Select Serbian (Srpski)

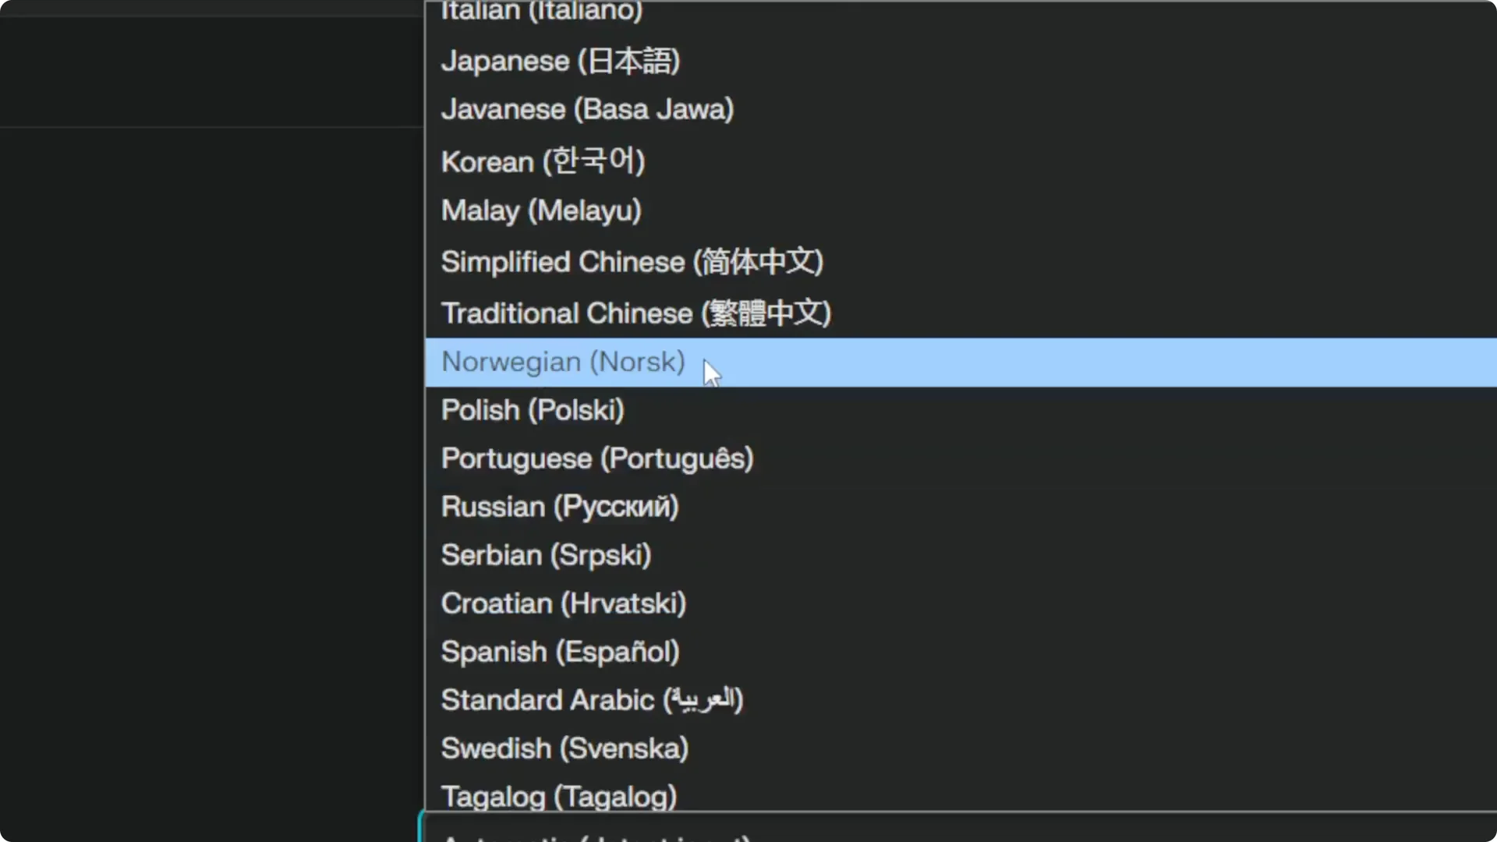click(x=547, y=554)
